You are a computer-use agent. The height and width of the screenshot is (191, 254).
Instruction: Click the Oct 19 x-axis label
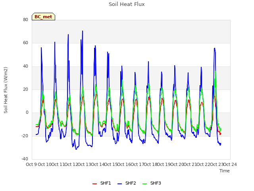[164, 164]
